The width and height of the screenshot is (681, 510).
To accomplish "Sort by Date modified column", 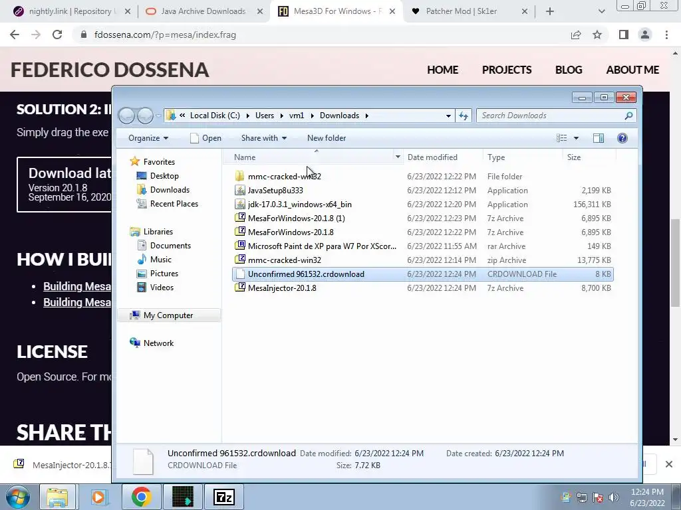I will coord(443,157).
